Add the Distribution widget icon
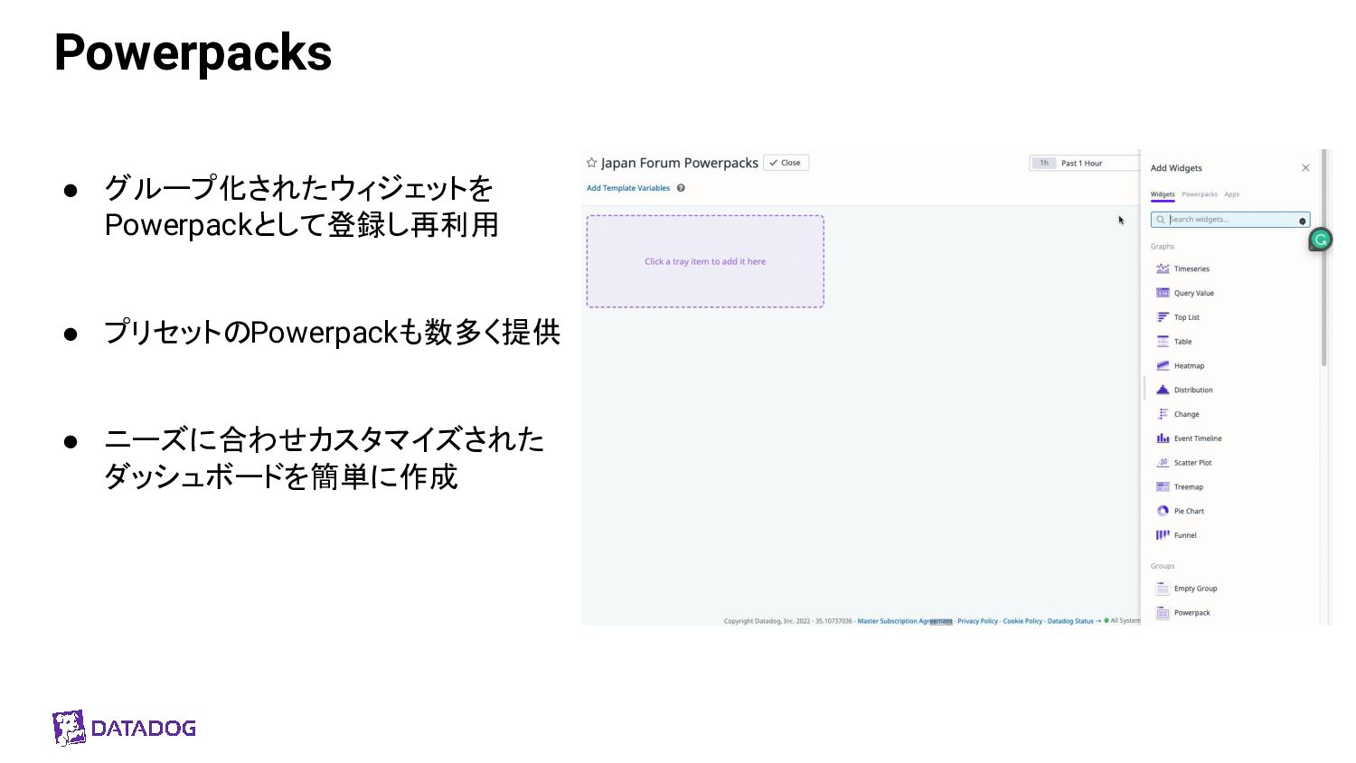 pyautogui.click(x=1163, y=390)
